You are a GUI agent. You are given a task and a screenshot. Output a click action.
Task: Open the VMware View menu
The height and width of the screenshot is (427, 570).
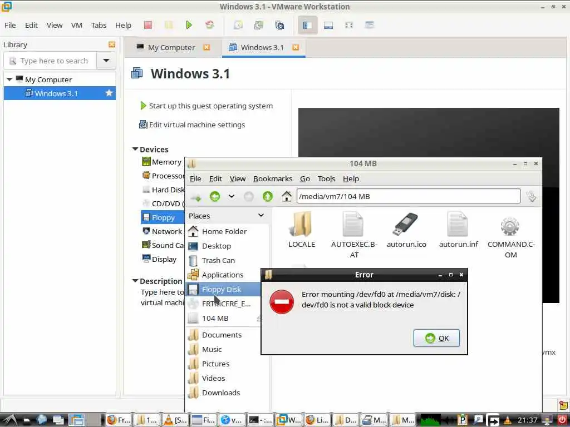coord(55,25)
